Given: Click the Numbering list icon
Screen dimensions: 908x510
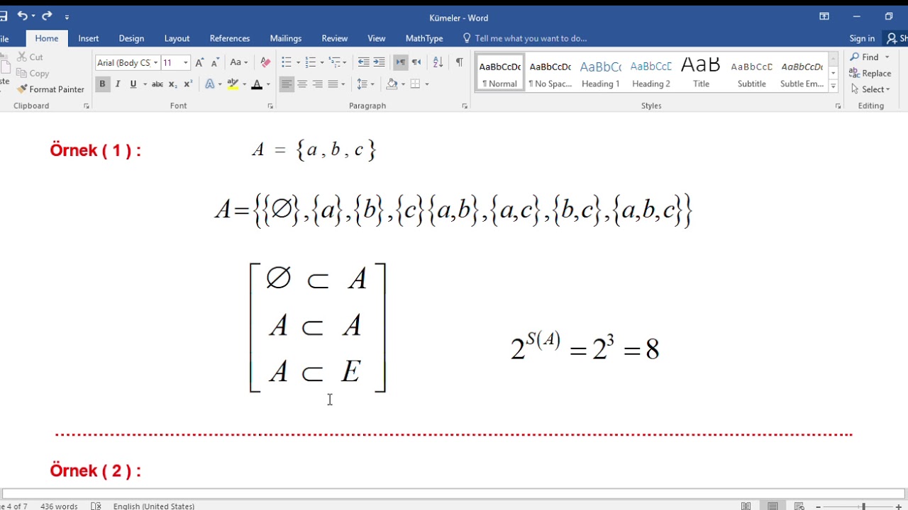Looking at the screenshot, I should (x=310, y=62).
